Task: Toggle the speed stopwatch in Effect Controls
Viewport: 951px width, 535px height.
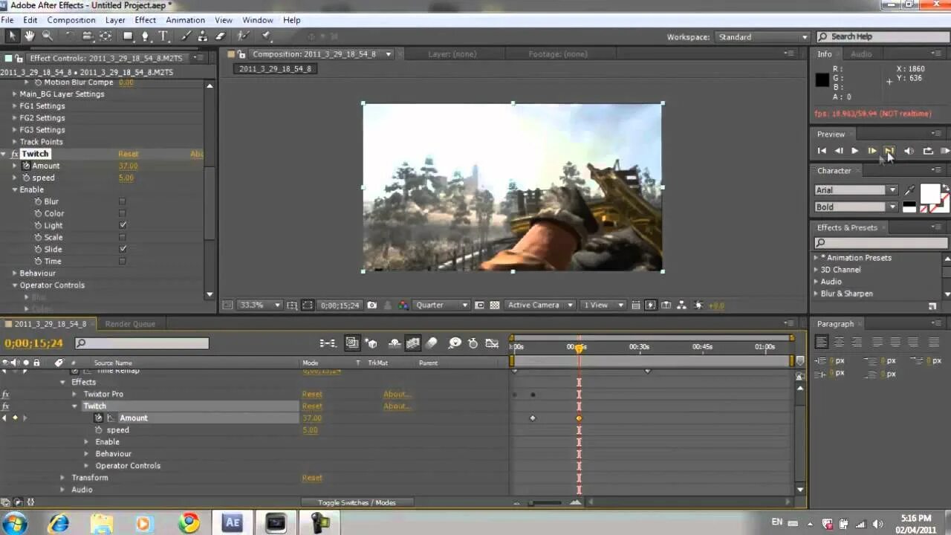Action: 26,178
